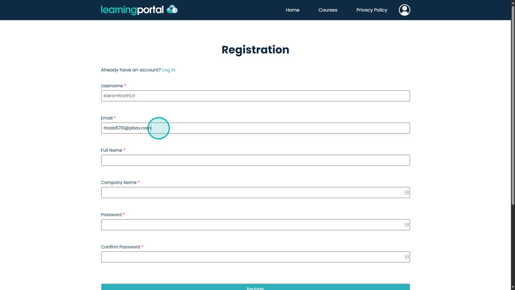
Task: Click the Confirm Password field label
Action: [121, 247]
